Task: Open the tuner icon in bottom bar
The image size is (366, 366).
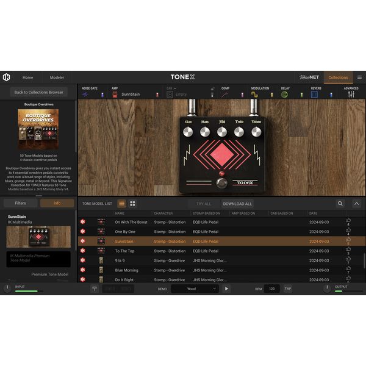Action: (x=95, y=289)
